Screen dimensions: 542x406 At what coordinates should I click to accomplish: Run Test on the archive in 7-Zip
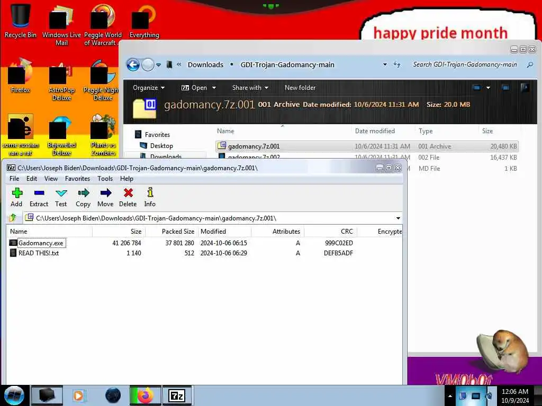61,198
